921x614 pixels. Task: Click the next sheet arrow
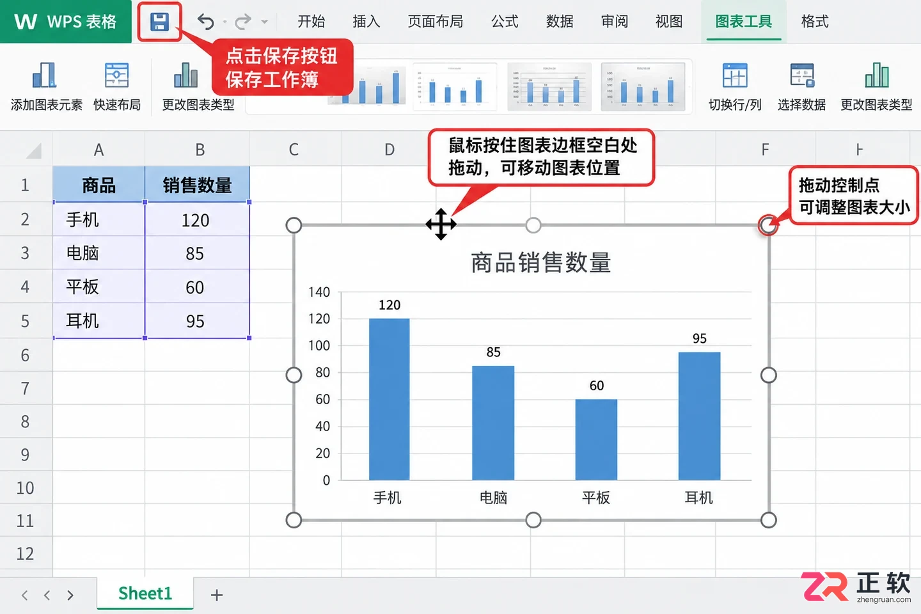click(70, 595)
